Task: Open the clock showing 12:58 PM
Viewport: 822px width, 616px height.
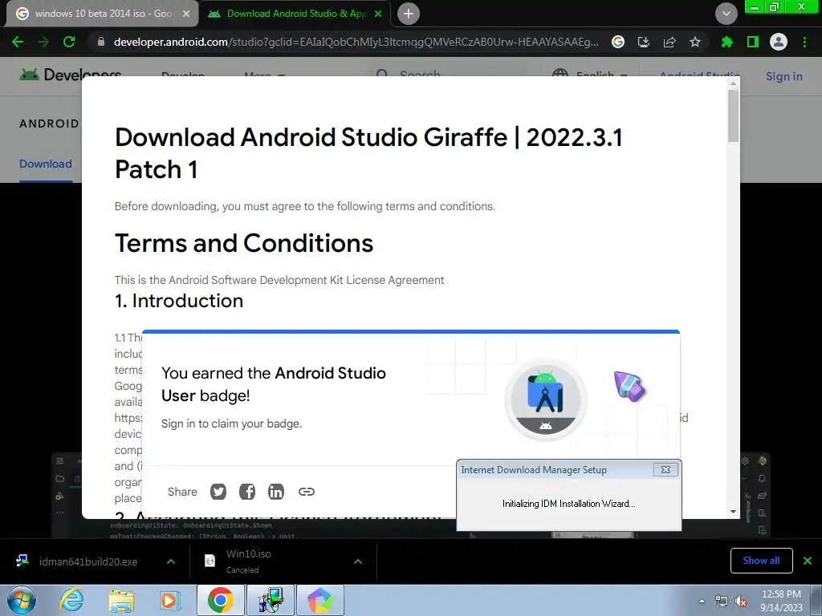Action: (x=781, y=600)
